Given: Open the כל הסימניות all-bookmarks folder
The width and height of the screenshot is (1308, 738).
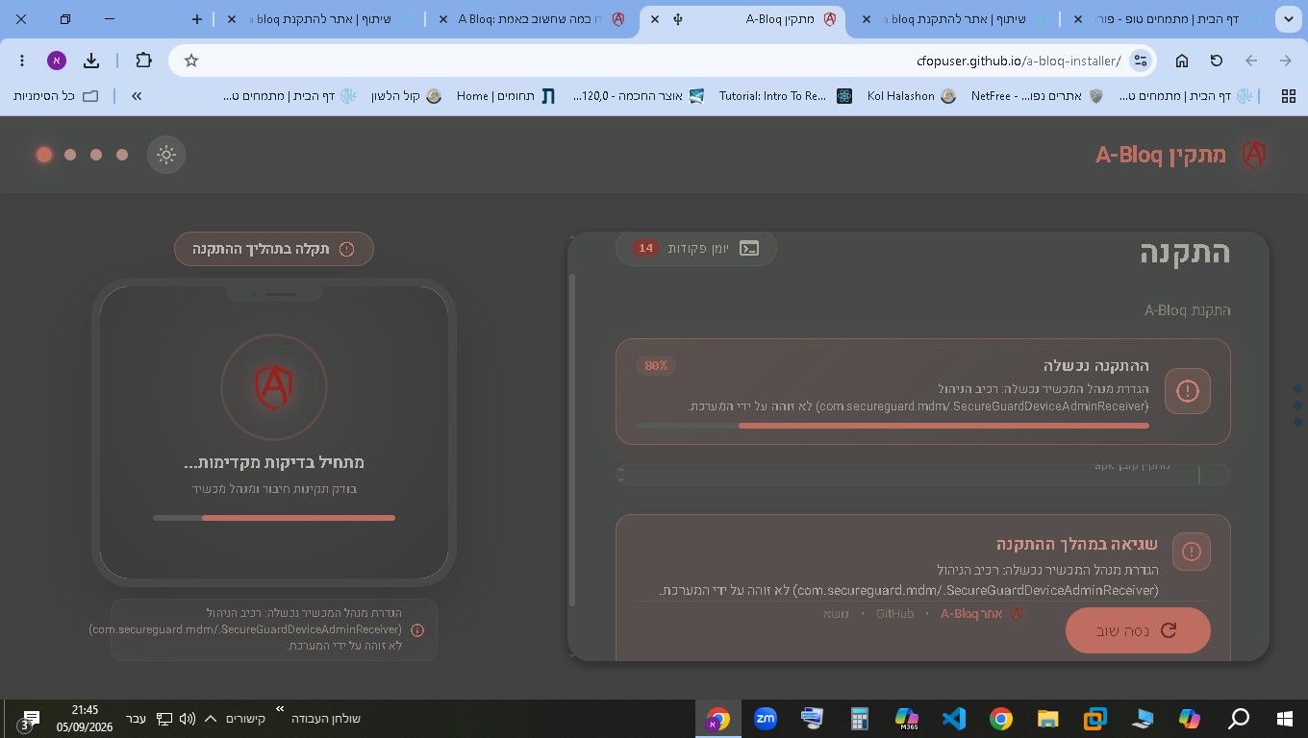Looking at the screenshot, I should point(55,95).
